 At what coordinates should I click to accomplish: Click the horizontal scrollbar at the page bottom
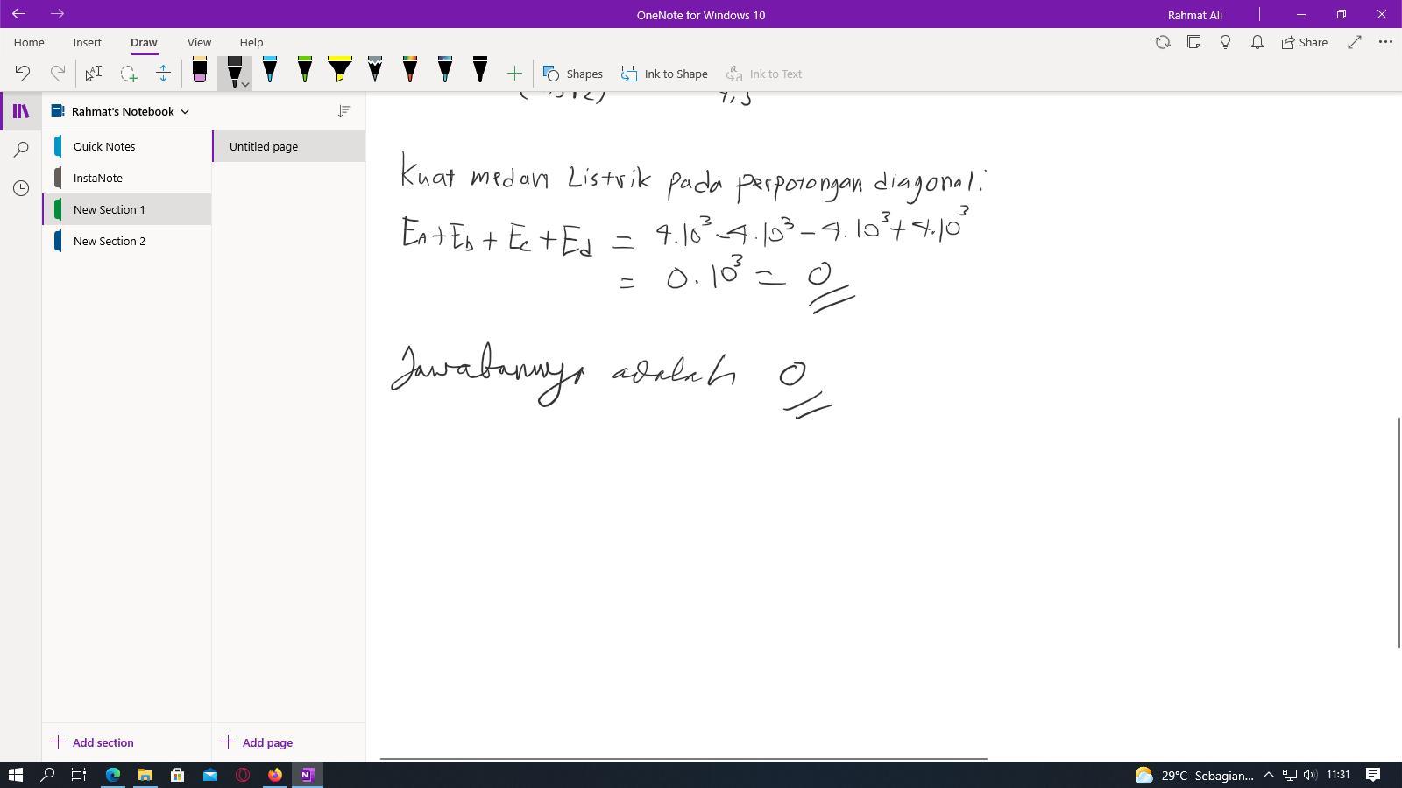[683, 759]
